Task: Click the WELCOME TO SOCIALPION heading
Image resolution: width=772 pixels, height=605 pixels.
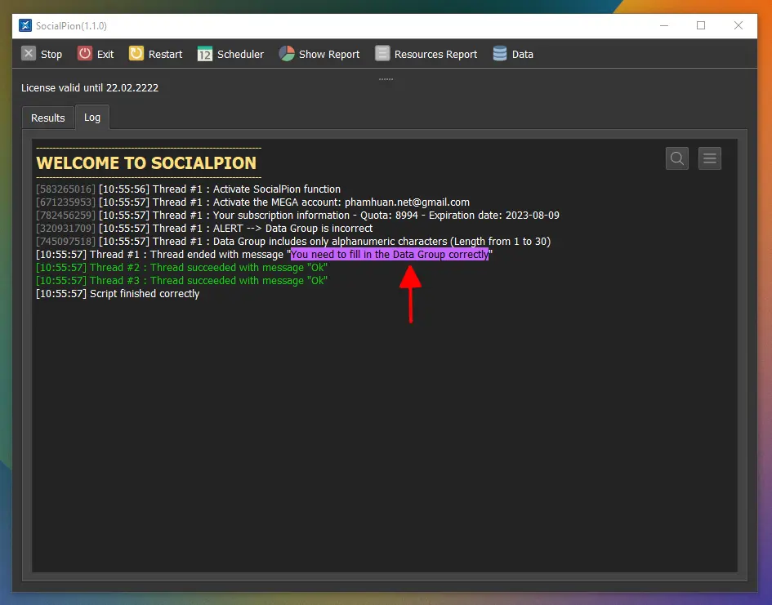Action: click(146, 162)
